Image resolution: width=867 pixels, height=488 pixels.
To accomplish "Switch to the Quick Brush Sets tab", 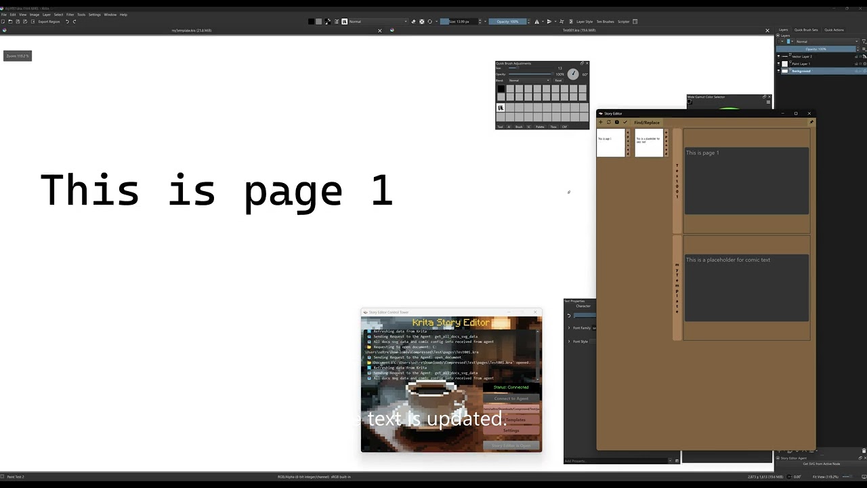I will [806, 30].
